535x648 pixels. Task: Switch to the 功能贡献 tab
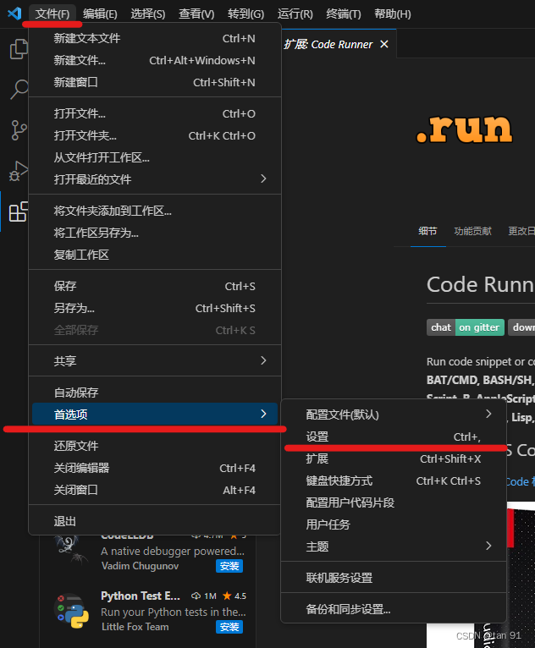coord(472,231)
